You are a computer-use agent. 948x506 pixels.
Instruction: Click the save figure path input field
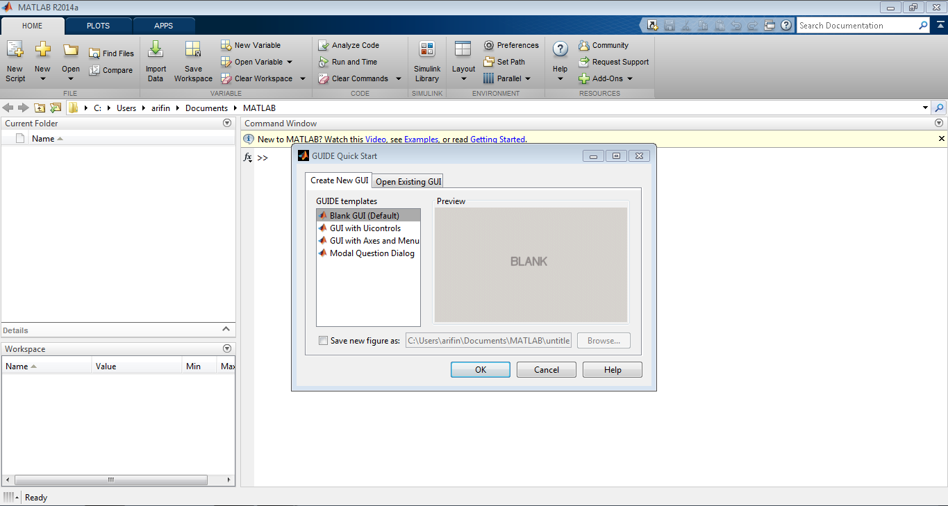[x=488, y=341]
